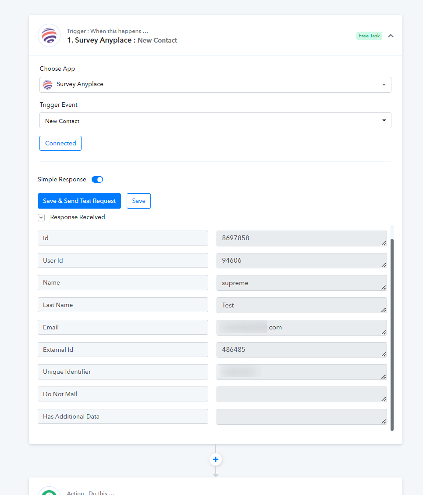
Task: Click the Free Task badge
Action: point(369,36)
